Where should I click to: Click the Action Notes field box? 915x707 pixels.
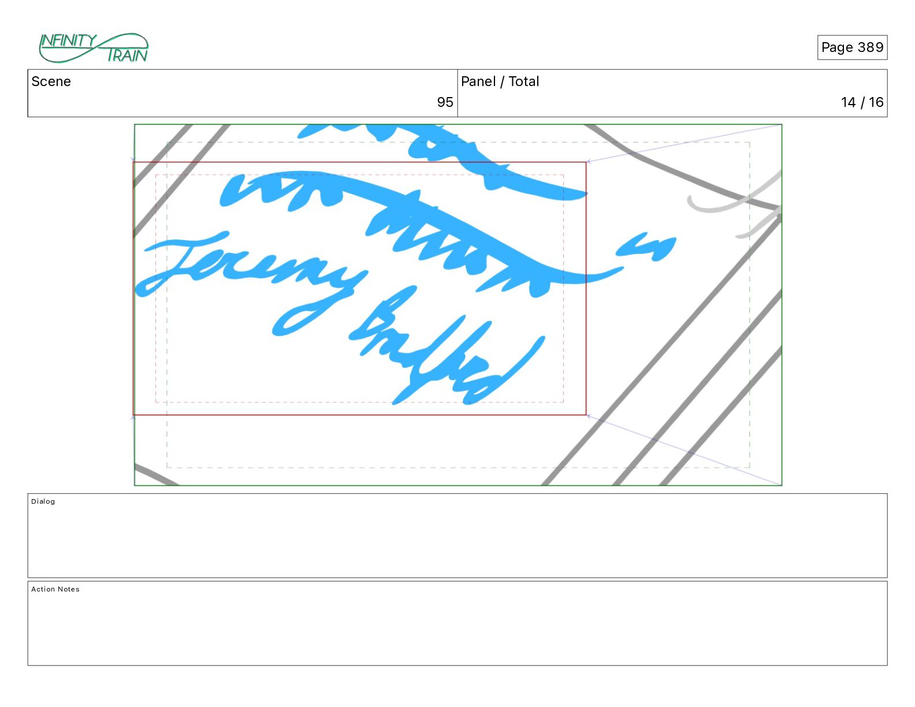[x=457, y=623]
